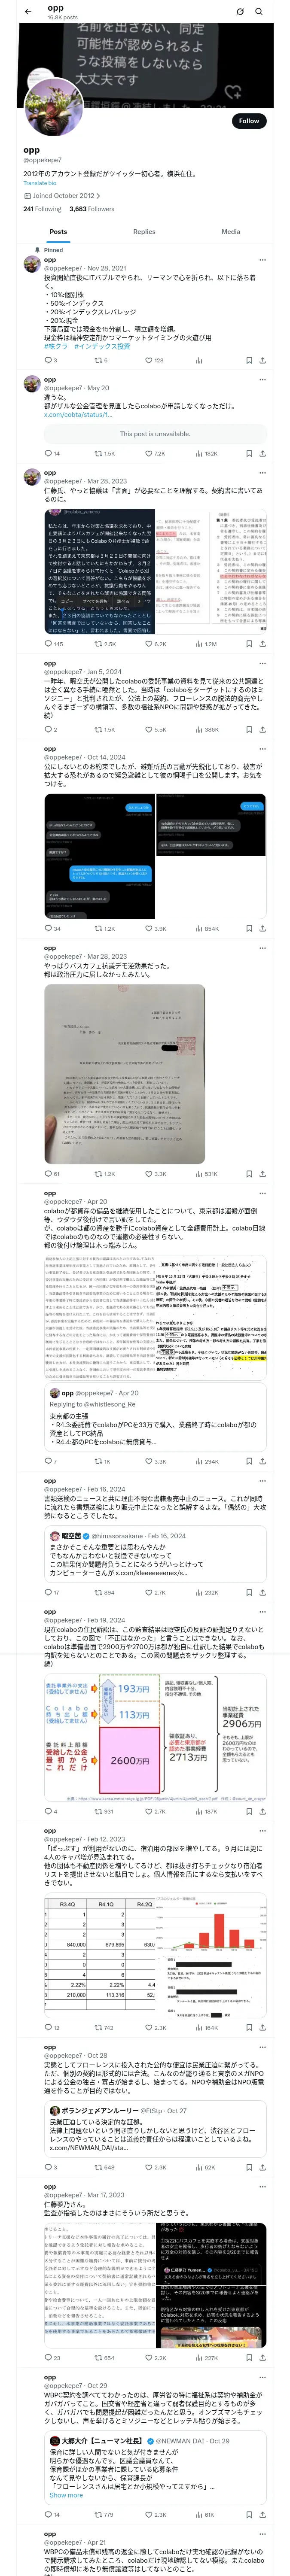The width and height of the screenshot is (290, 2576).
Task: Click the Grok icon beside search
Action: click(x=240, y=11)
